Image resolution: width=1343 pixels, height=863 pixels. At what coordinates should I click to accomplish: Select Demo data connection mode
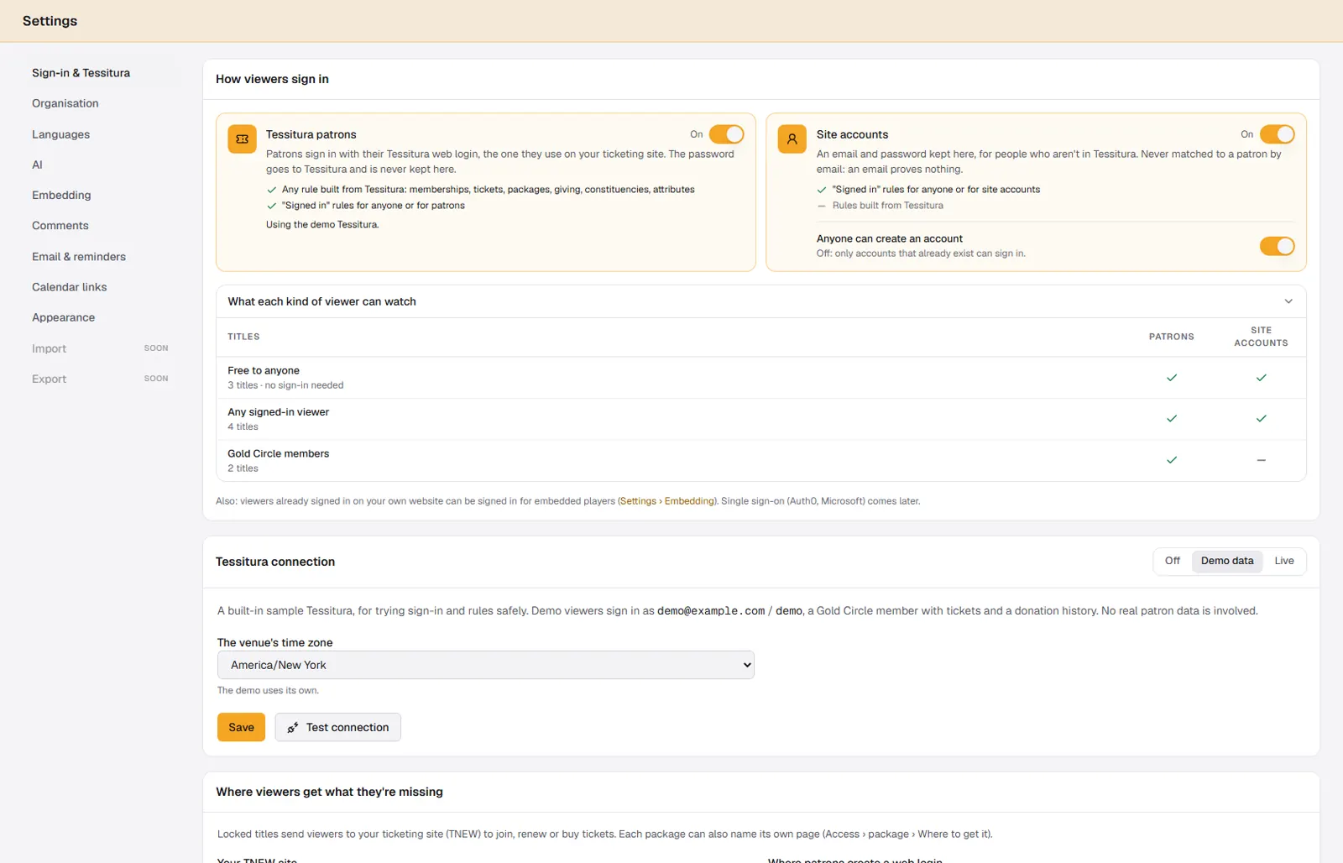tap(1227, 561)
